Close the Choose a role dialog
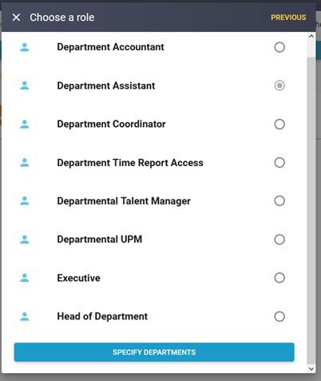Image resolution: width=321 pixels, height=381 pixels. click(x=16, y=18)
